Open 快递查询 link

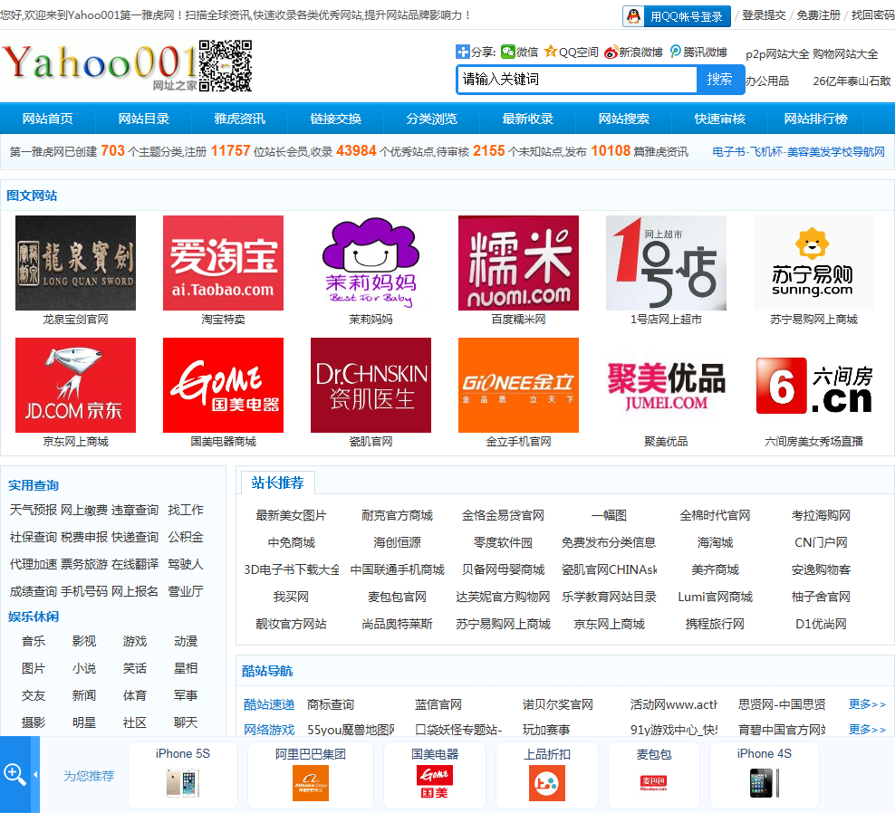135,538
